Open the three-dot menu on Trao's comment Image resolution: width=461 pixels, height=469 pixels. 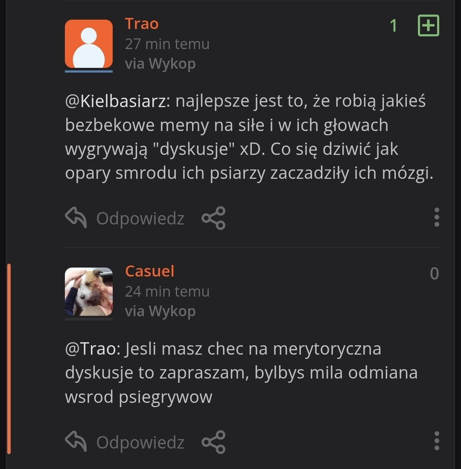(x=436, y=218)
